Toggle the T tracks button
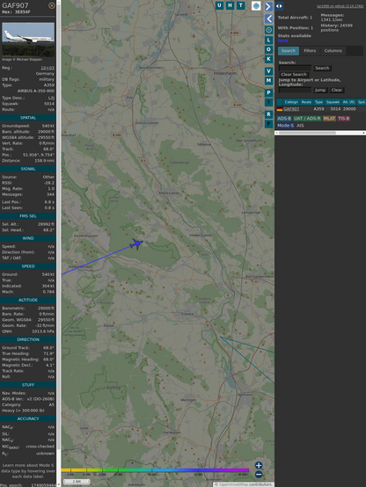Screen dimensions: 366x487 [241, 5]
